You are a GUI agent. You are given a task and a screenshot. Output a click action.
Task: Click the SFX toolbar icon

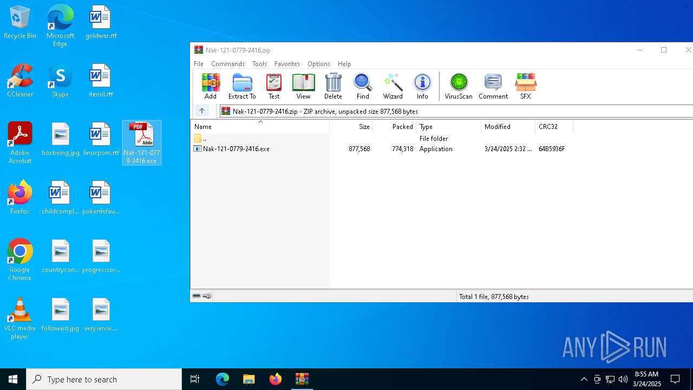(x=525, y=86)
